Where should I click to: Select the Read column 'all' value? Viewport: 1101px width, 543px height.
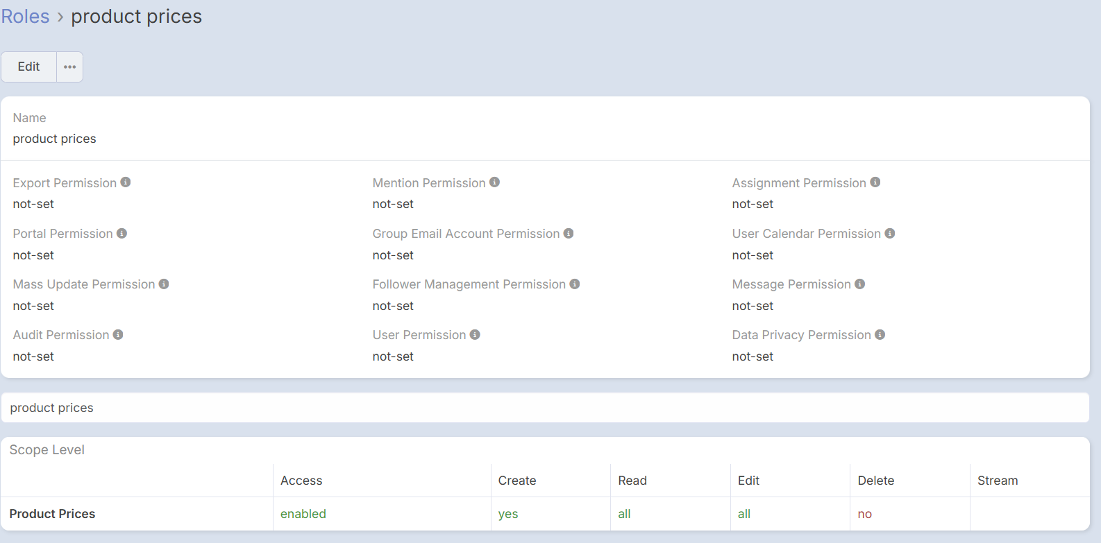[624, 514]
